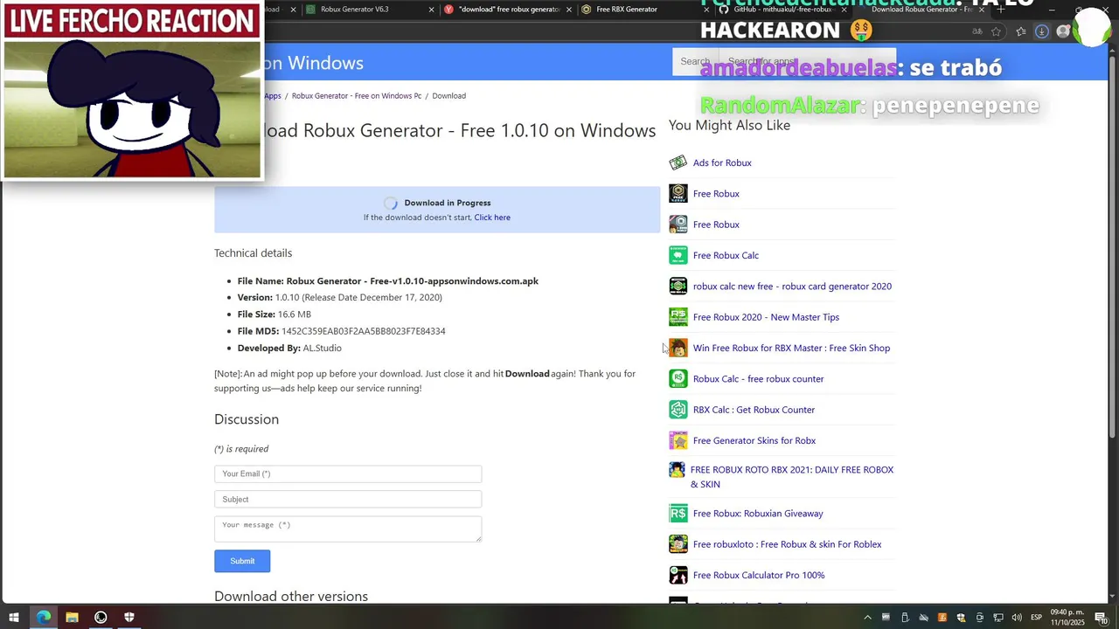Open Free Generator Skins for Robx link

754,440
